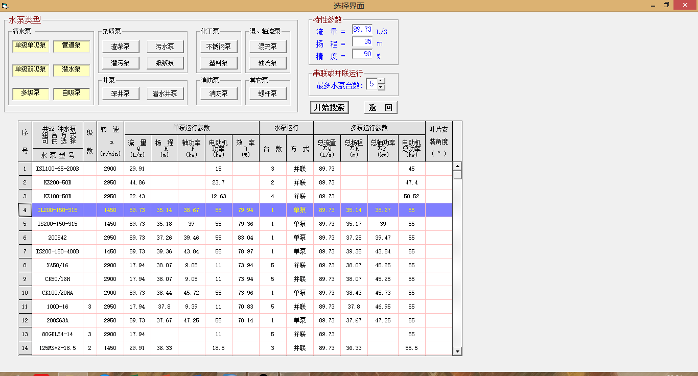Choose the 混流泵 button

(268, 46)
